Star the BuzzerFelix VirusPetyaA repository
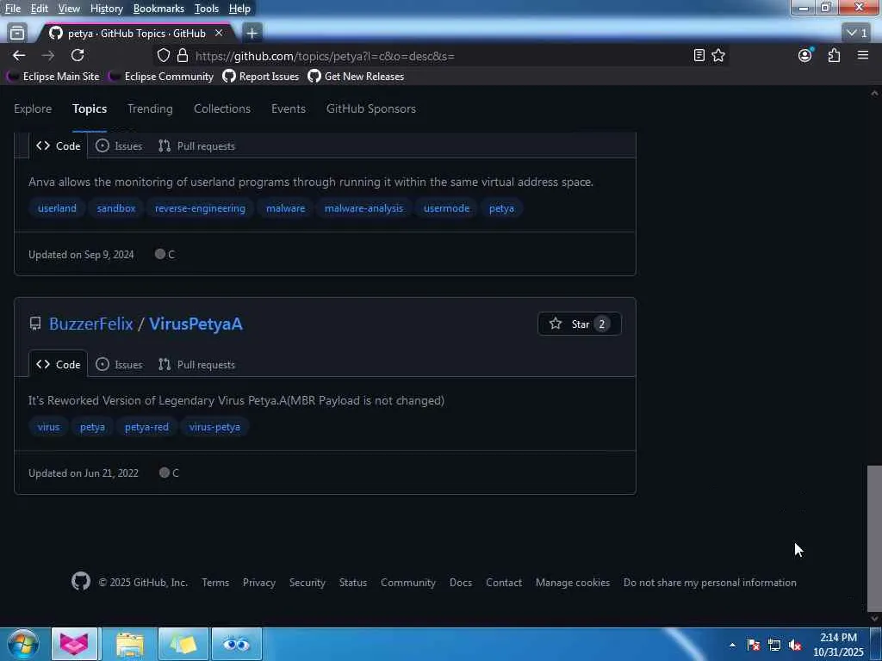This screenshot has width=882, height=661. (x=580, y=324)
